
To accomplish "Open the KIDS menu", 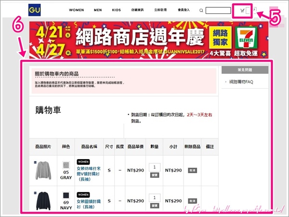I will pyautogui.click(x=117, y=10).
